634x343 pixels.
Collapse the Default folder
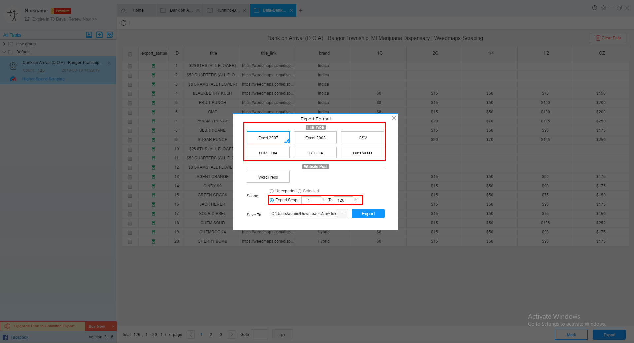point(4,52)
